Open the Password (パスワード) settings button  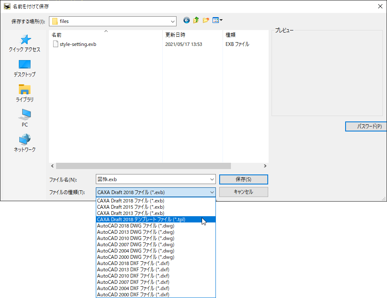click(x=366, y=126)
